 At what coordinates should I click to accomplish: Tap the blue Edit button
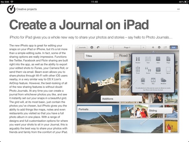tap(174, 47)
